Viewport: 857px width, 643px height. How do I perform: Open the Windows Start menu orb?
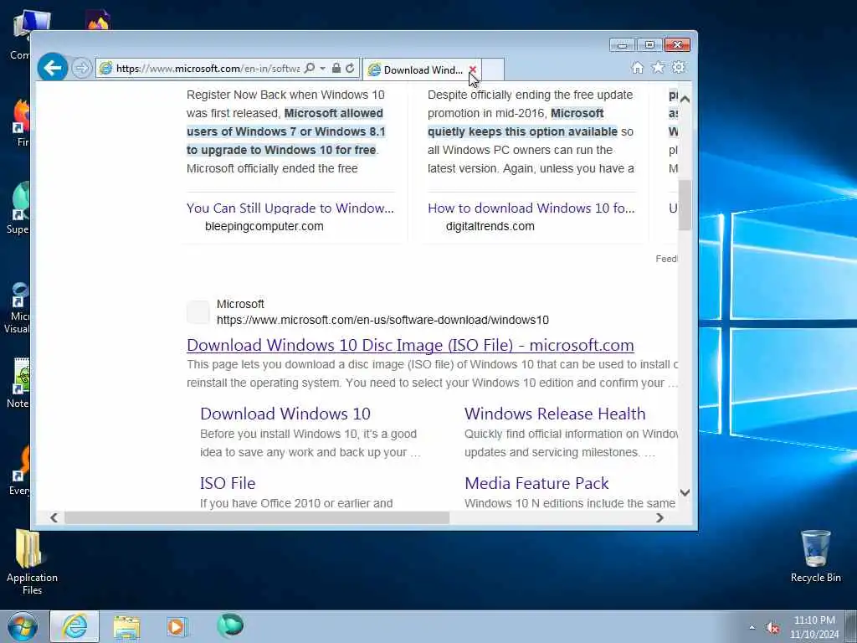[x=23, y=626]
